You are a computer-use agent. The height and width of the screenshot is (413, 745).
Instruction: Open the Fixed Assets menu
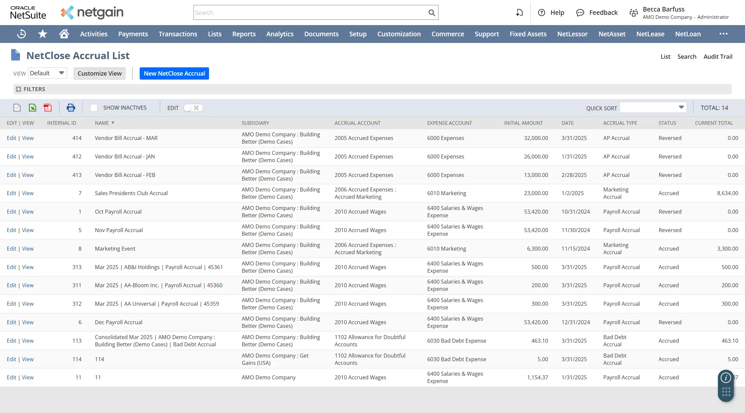pyautogui.click(x=528, y=34)
